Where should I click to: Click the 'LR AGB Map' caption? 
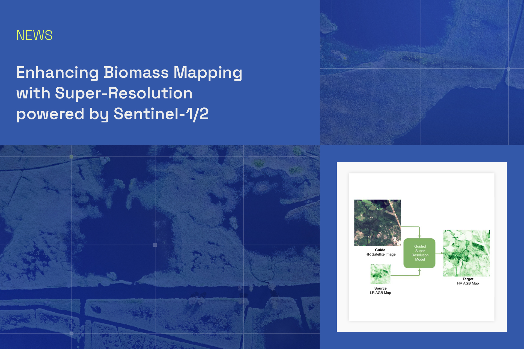pyautogui.click(x=380, y=293)
